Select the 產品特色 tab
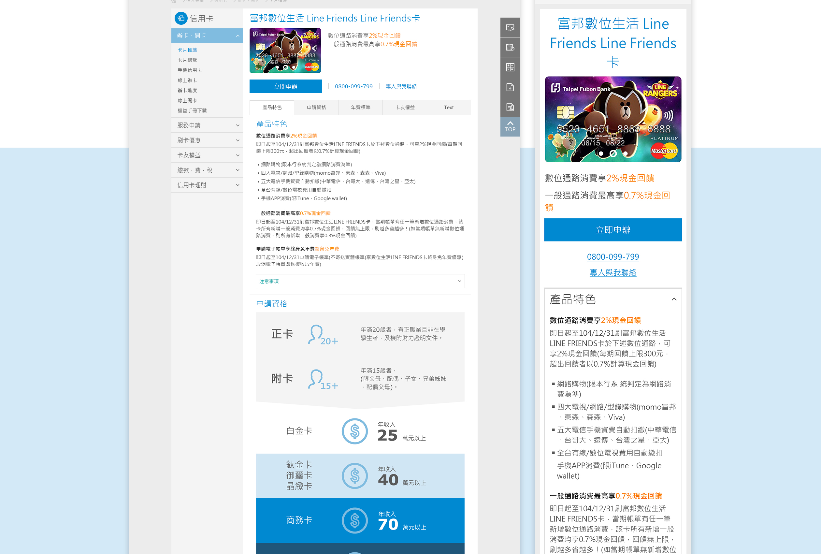Screen dimensions: 821x554 click(x=272, y=108)
